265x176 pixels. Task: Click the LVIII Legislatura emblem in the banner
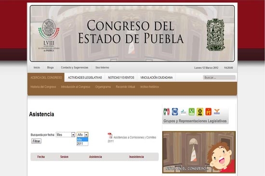[x=49, y=35]
